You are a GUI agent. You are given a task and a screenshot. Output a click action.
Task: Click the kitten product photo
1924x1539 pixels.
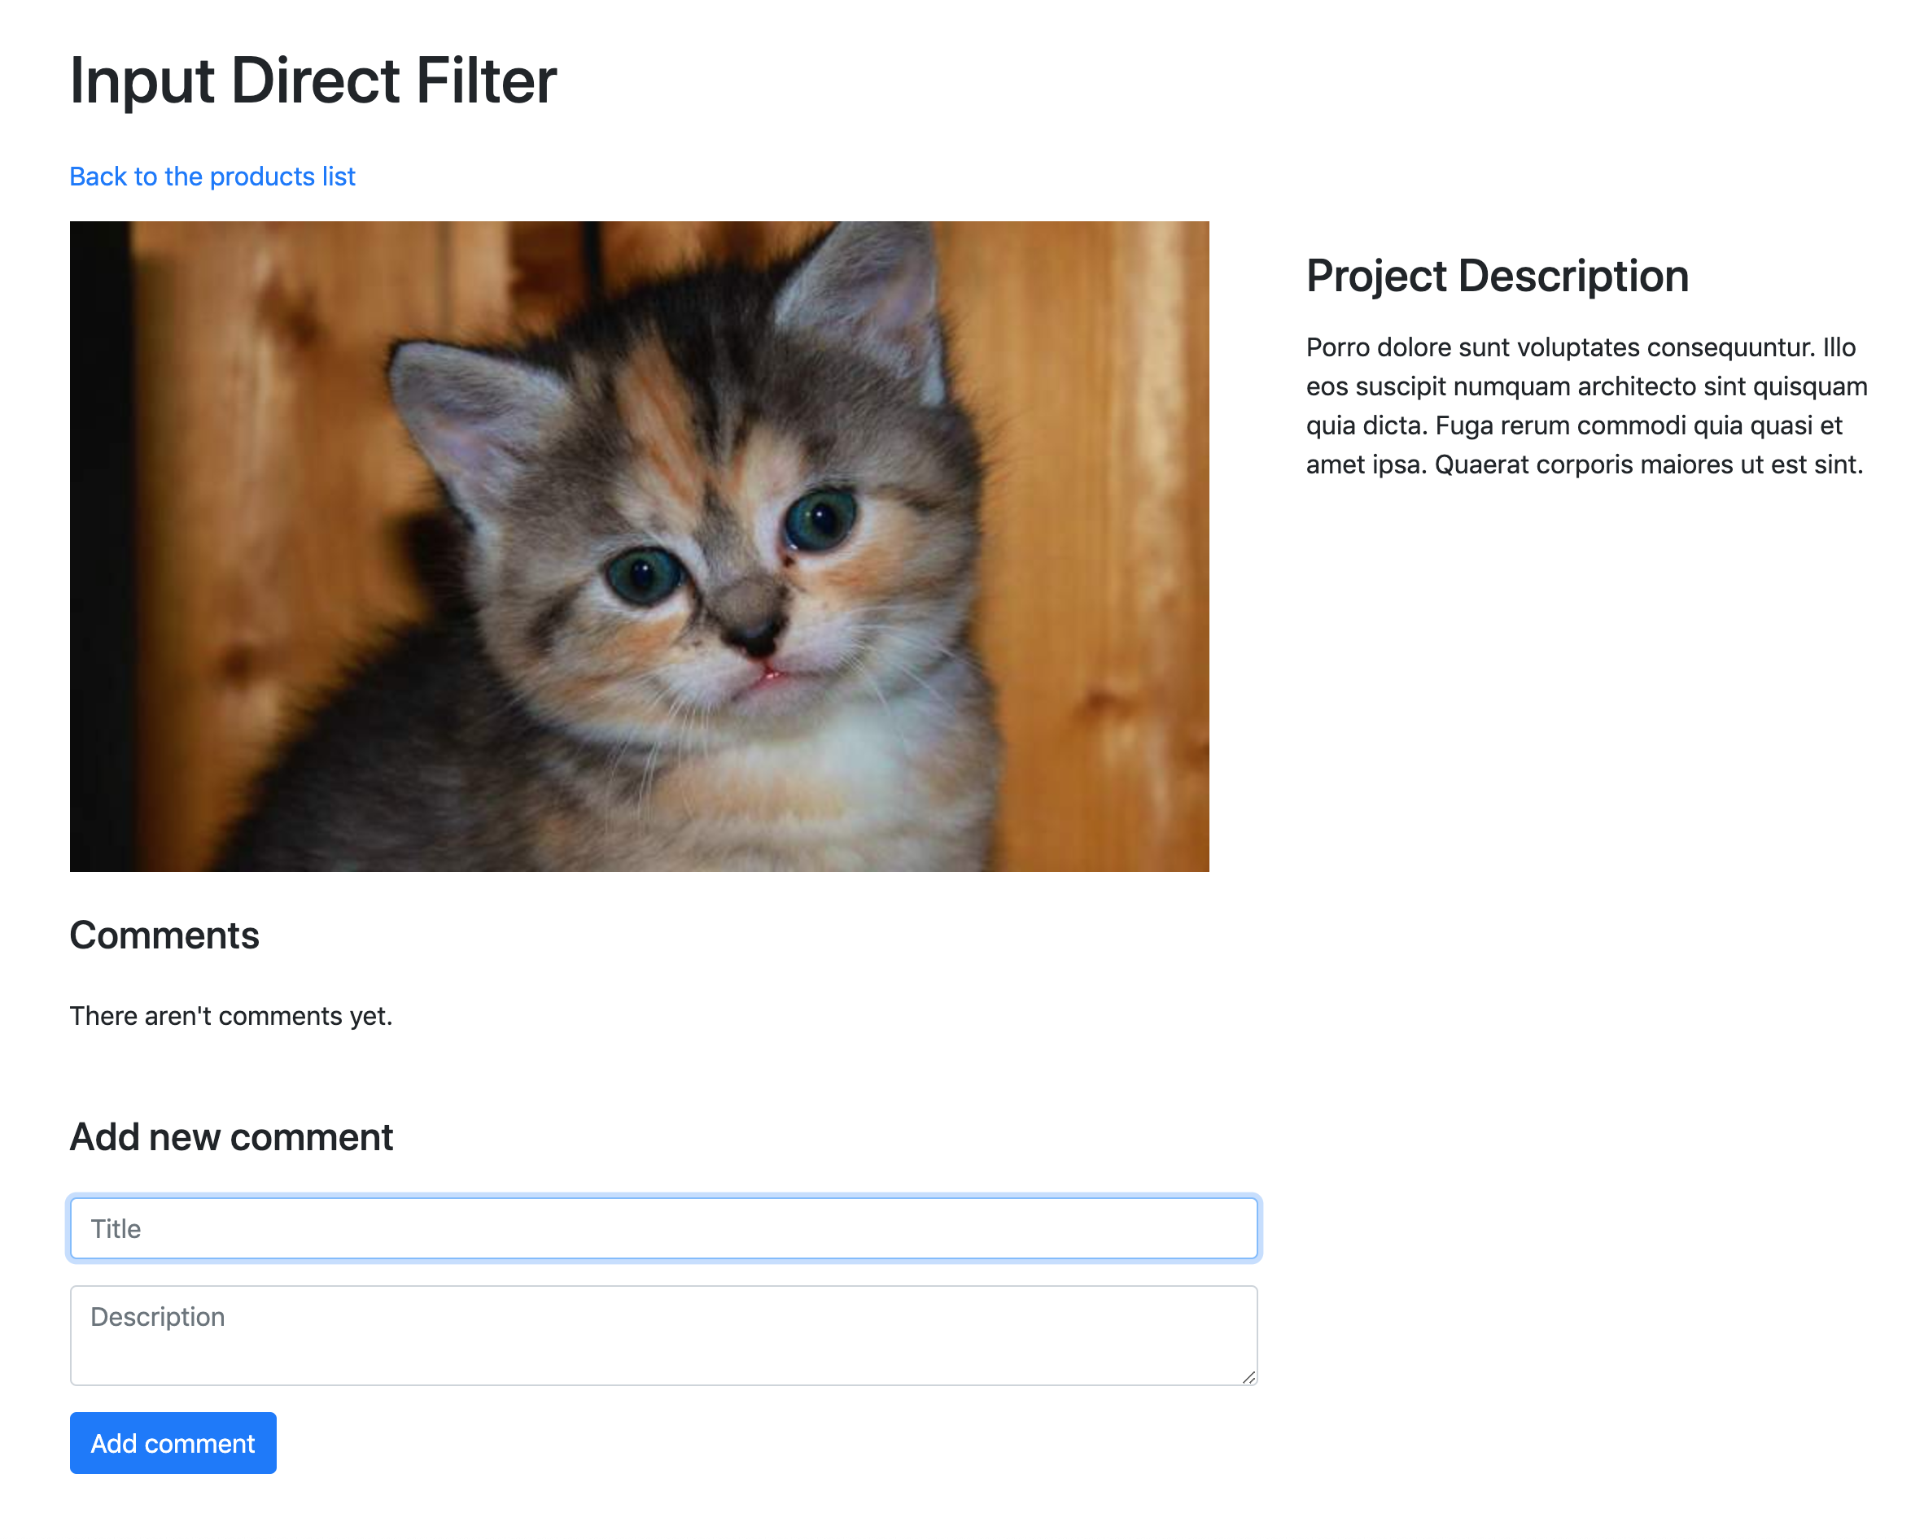click(x=639, y=546)
